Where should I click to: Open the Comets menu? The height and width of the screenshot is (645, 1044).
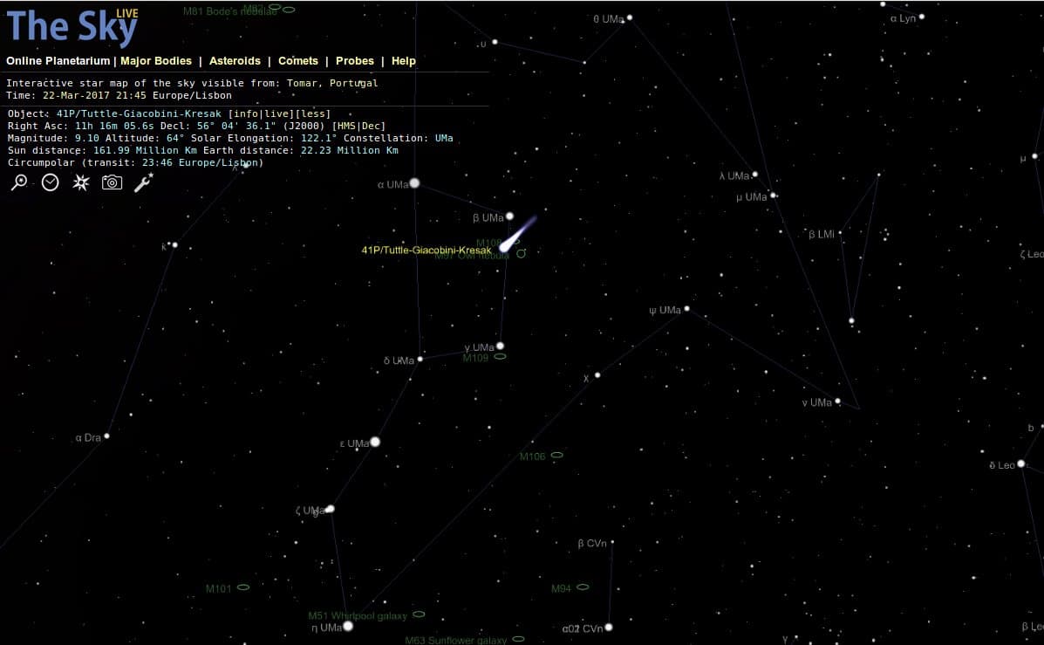[x=298, y=60]
